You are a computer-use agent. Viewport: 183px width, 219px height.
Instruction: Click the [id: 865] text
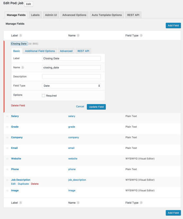click(33, 44)
